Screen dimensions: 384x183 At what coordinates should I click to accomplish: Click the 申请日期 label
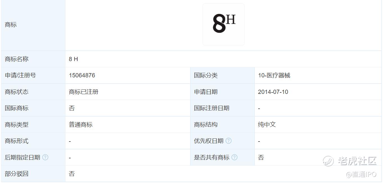click(206, 92)
